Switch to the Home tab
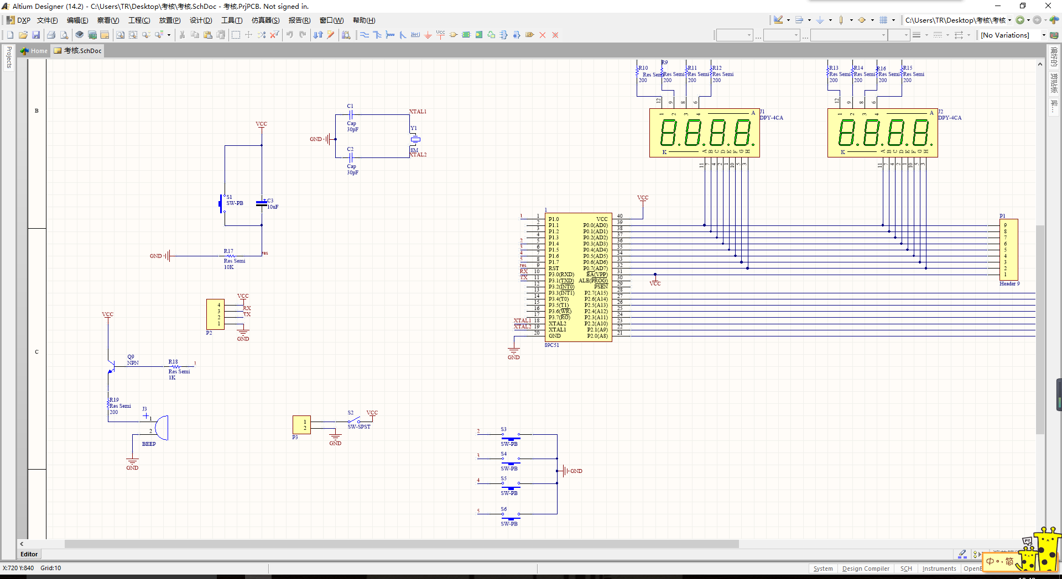Image resolution: width=1062 pixels, height=579 pixels. pyautogui.click(x=34, y=51)
